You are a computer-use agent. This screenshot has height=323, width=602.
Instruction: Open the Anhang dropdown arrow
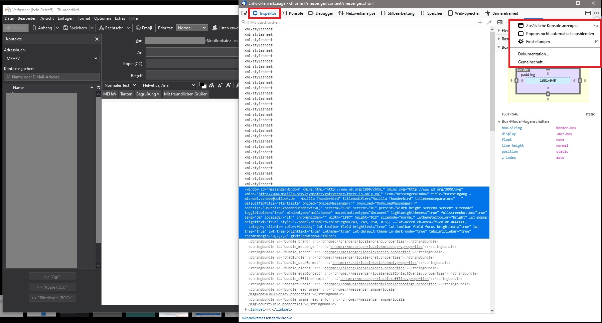[x=57, y=28]
